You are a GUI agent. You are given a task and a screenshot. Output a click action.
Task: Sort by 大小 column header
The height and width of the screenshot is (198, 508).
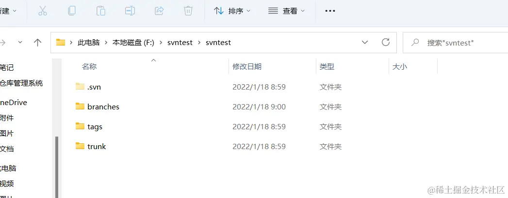click(x=400, y=67)
